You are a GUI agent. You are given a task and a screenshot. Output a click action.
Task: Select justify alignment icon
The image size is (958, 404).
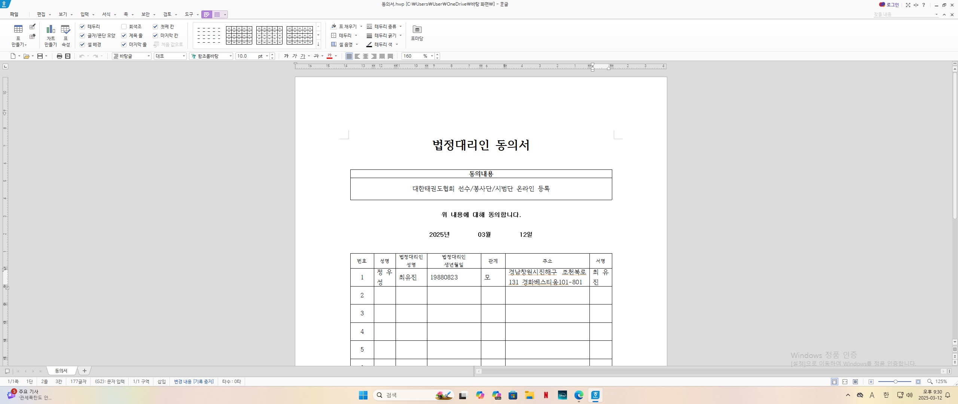pos(349,56)
